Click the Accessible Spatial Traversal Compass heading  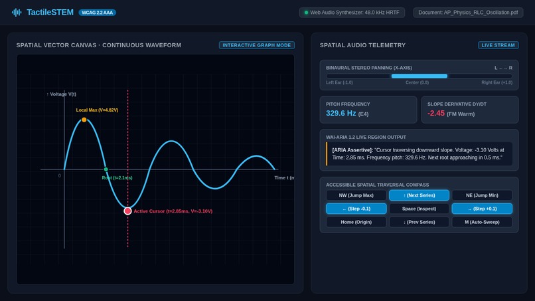tap(378, 185)
